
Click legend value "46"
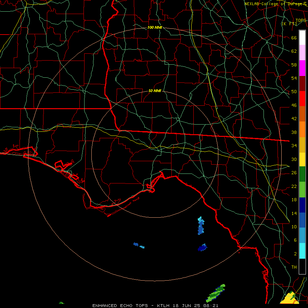(294, 105)
